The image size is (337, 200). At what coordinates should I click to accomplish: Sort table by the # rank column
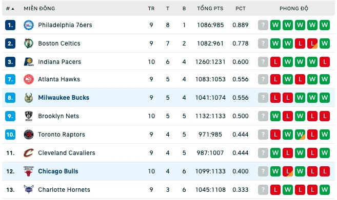tap(10, 9)
